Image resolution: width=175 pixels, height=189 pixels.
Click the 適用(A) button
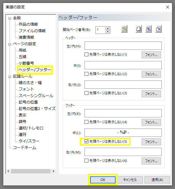pyautogui.click(x=157, y=180)
